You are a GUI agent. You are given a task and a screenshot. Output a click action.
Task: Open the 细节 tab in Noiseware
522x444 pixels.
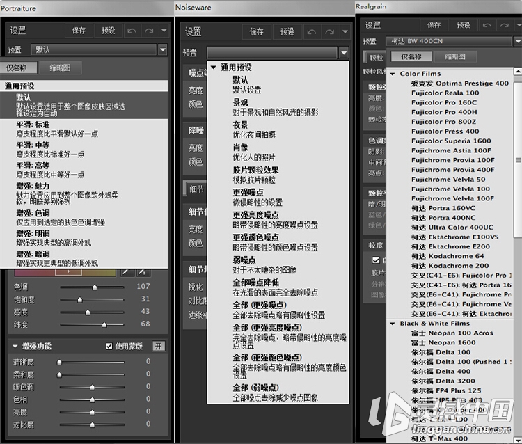[x=196, y=189]
